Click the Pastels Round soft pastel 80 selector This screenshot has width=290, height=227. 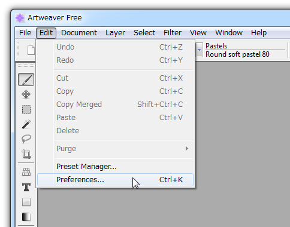[x=245, y=50]
